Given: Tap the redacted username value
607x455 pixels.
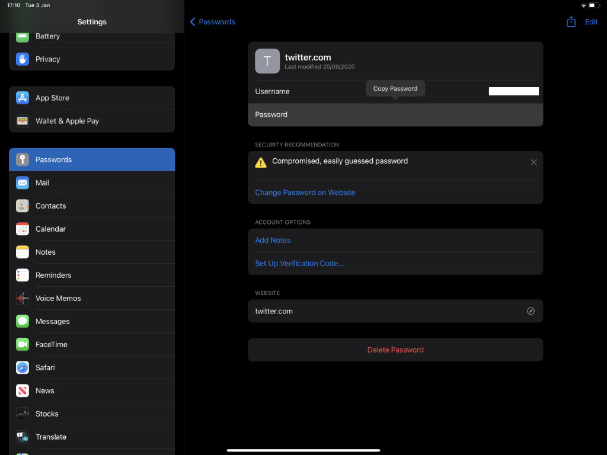Looking at the screenshot, I should pyautogui.click(x=514, y=91).
